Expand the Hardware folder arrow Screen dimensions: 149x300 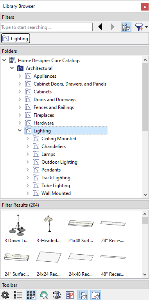click(x=20, y=123)
